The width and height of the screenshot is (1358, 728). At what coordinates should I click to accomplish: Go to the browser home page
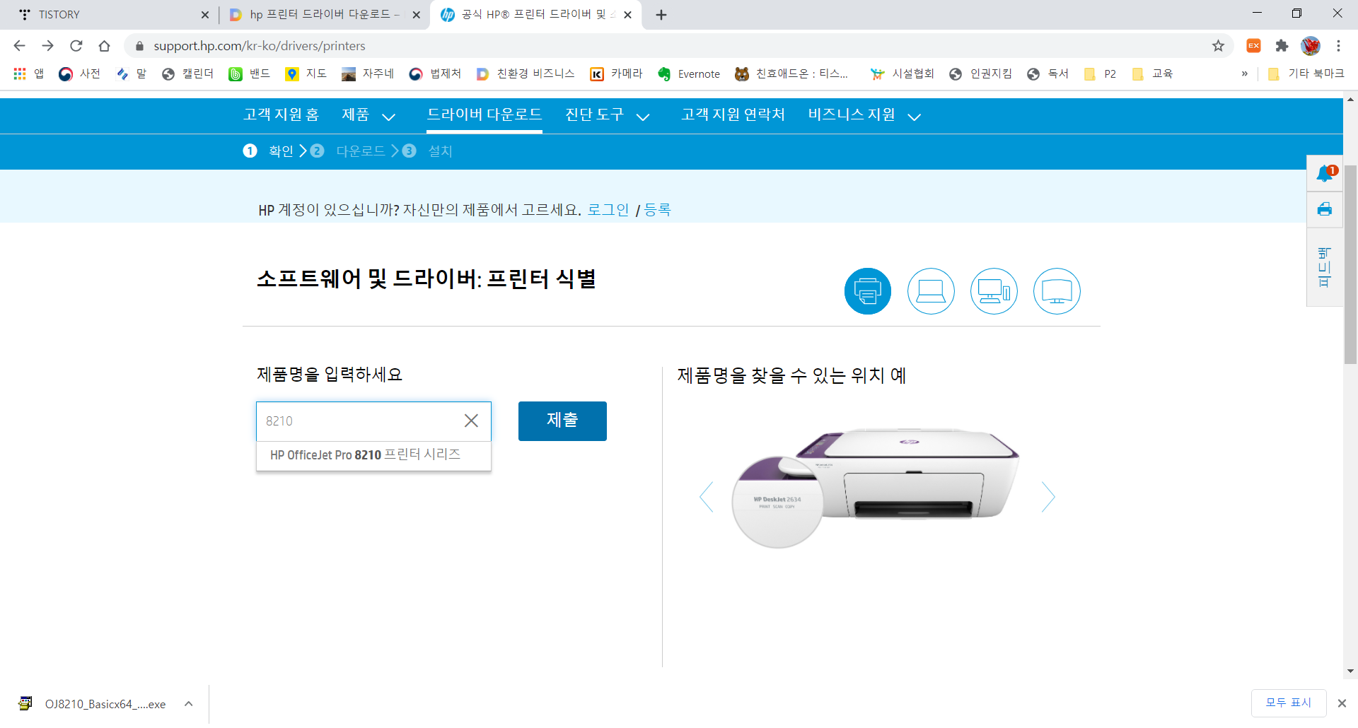104,46
